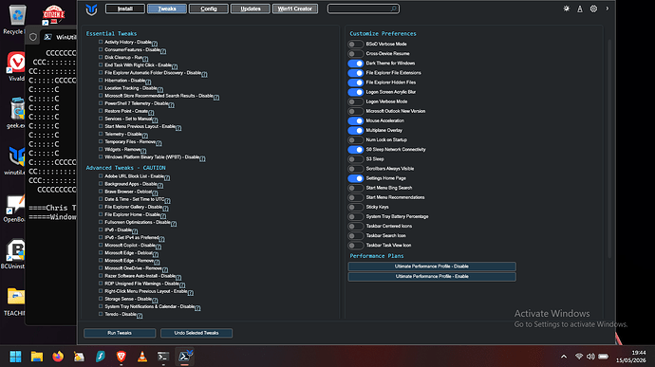Open the settings gear icon
655x367 pixels.
pyautogui.click(x=593, y=9)
